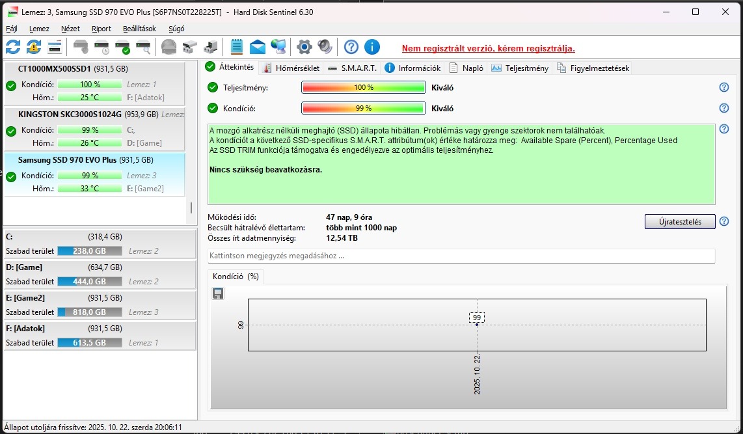Open the Beállítások menu

pos(139,29)
